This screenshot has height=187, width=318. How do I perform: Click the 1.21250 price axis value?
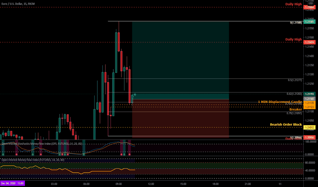point(309,84)
